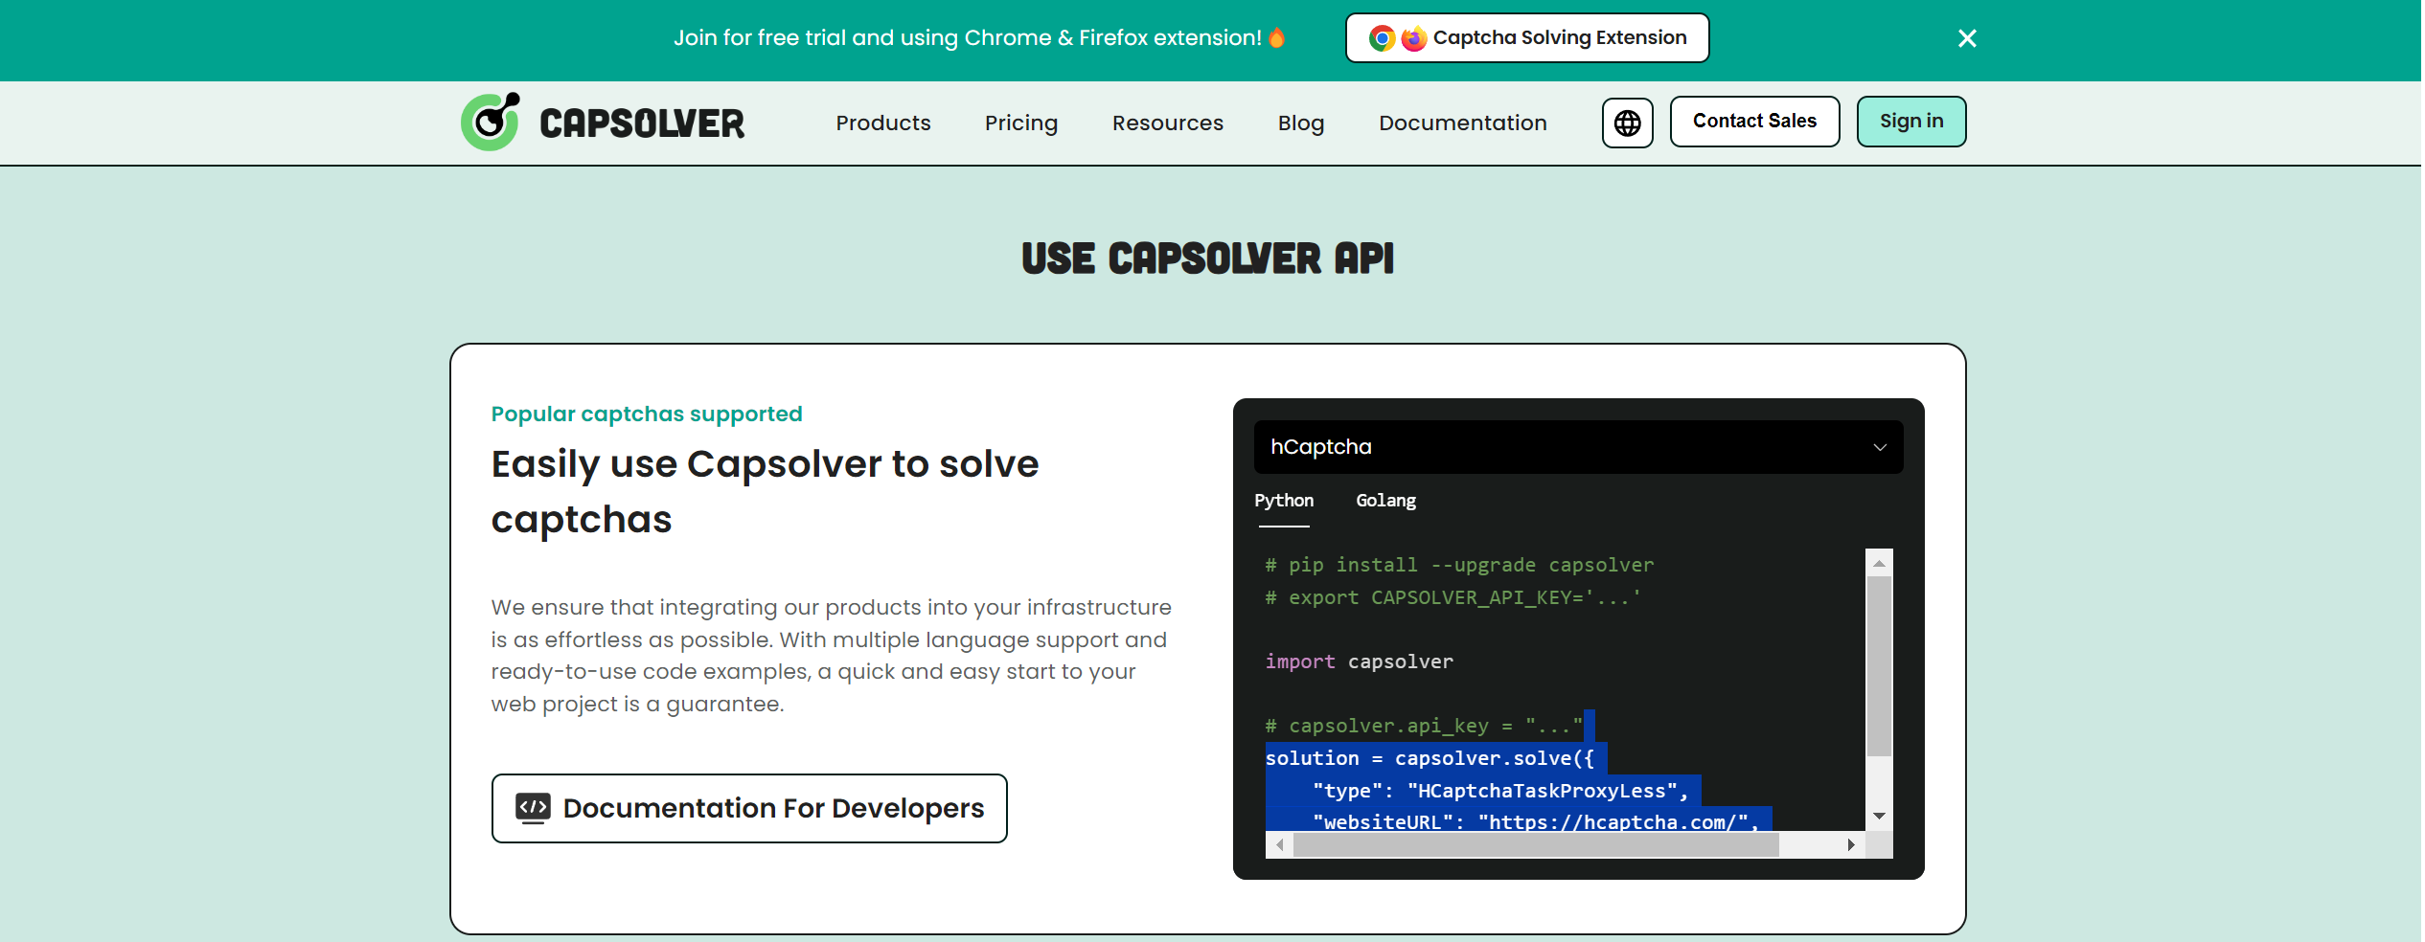Screen dimensions: 2425x942
Task: Visit the Blog link
Action: [1300, 123]
